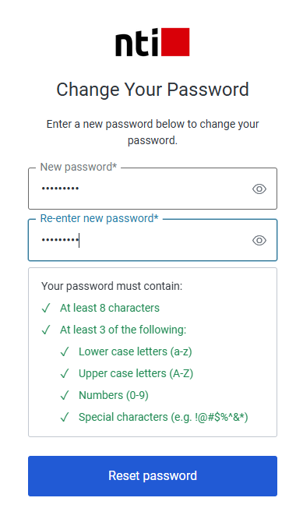Click the Reset password button
Image resolution: width=303 pixels, height=526 pixels.
point(153,476)
